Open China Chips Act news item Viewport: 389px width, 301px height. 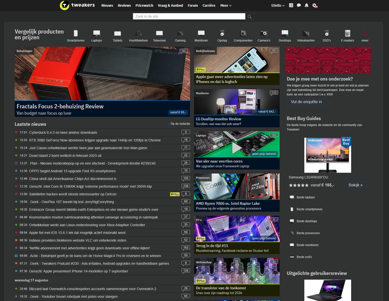[x=72, y=179]
